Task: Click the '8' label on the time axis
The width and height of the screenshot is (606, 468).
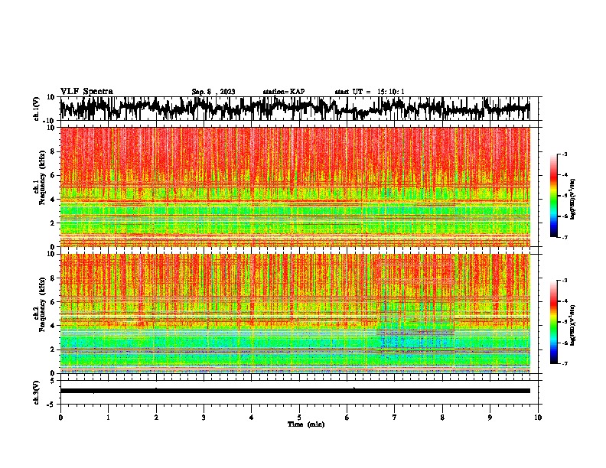Action: pos(442,418)
